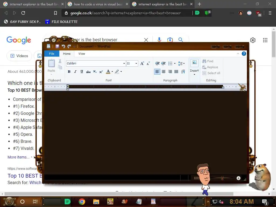Screen dimensions: 276x207
Task: Search by image camera icon
Action: (170, 40)
